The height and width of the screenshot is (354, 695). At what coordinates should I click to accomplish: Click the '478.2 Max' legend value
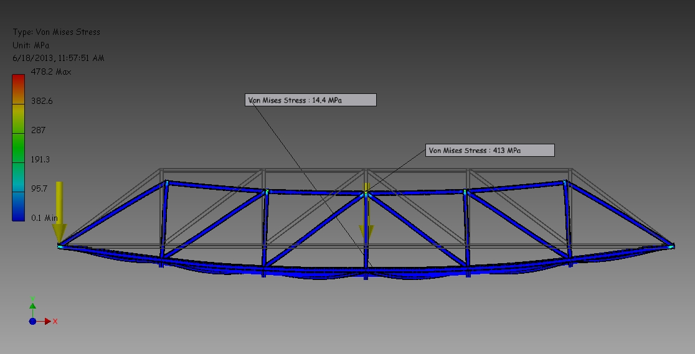pos(51,72)
